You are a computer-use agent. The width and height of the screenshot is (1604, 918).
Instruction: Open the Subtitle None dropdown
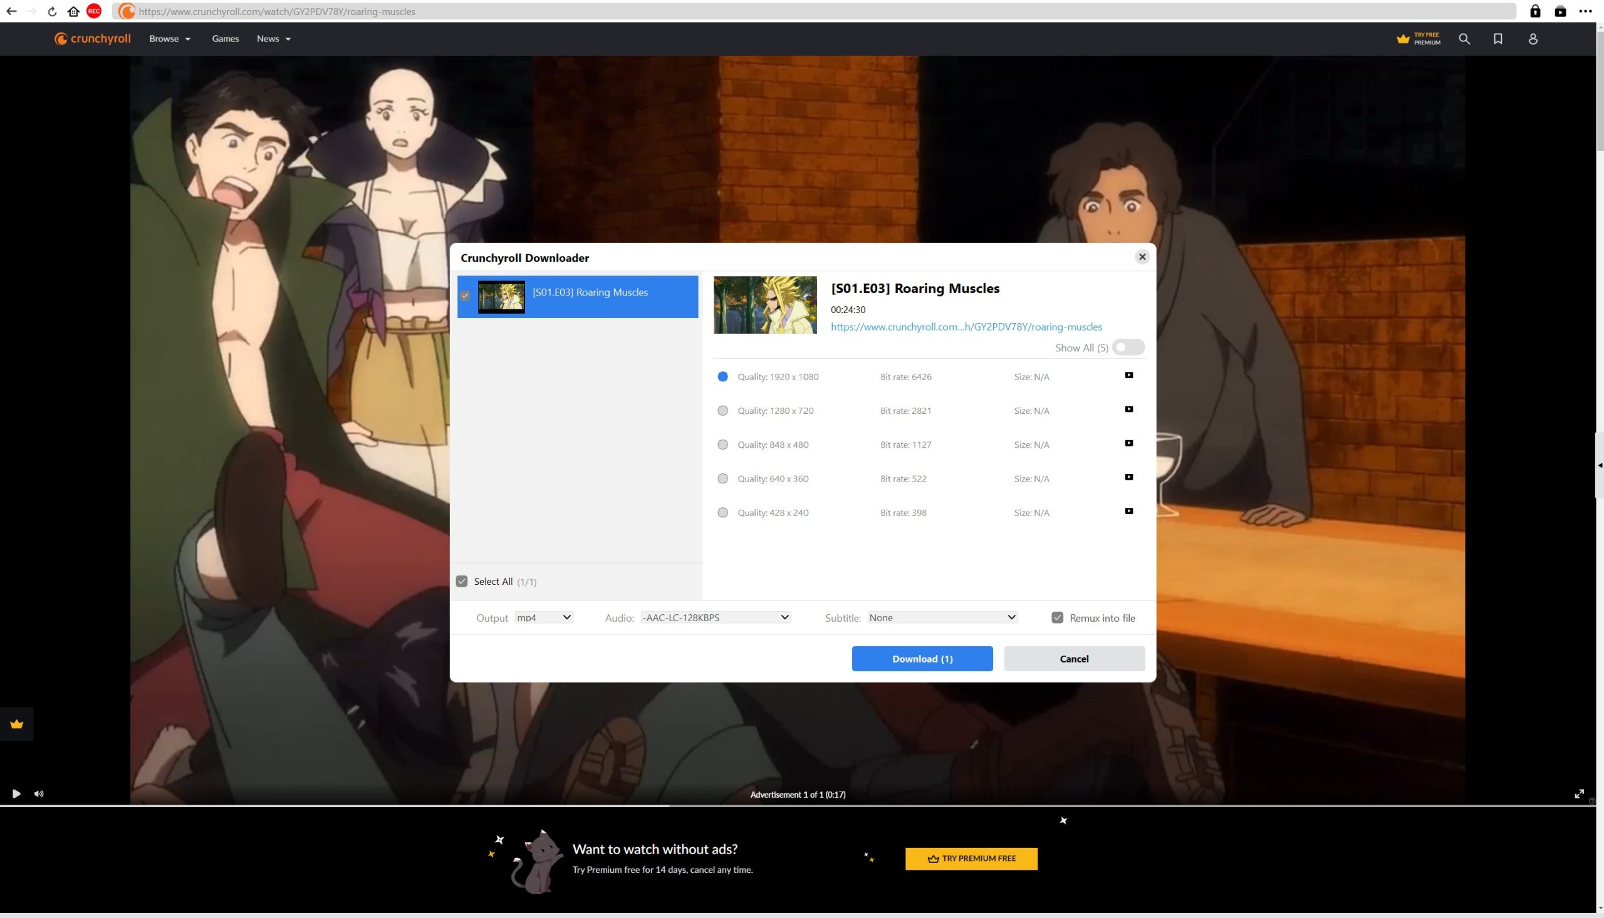(x=942, y=617)
